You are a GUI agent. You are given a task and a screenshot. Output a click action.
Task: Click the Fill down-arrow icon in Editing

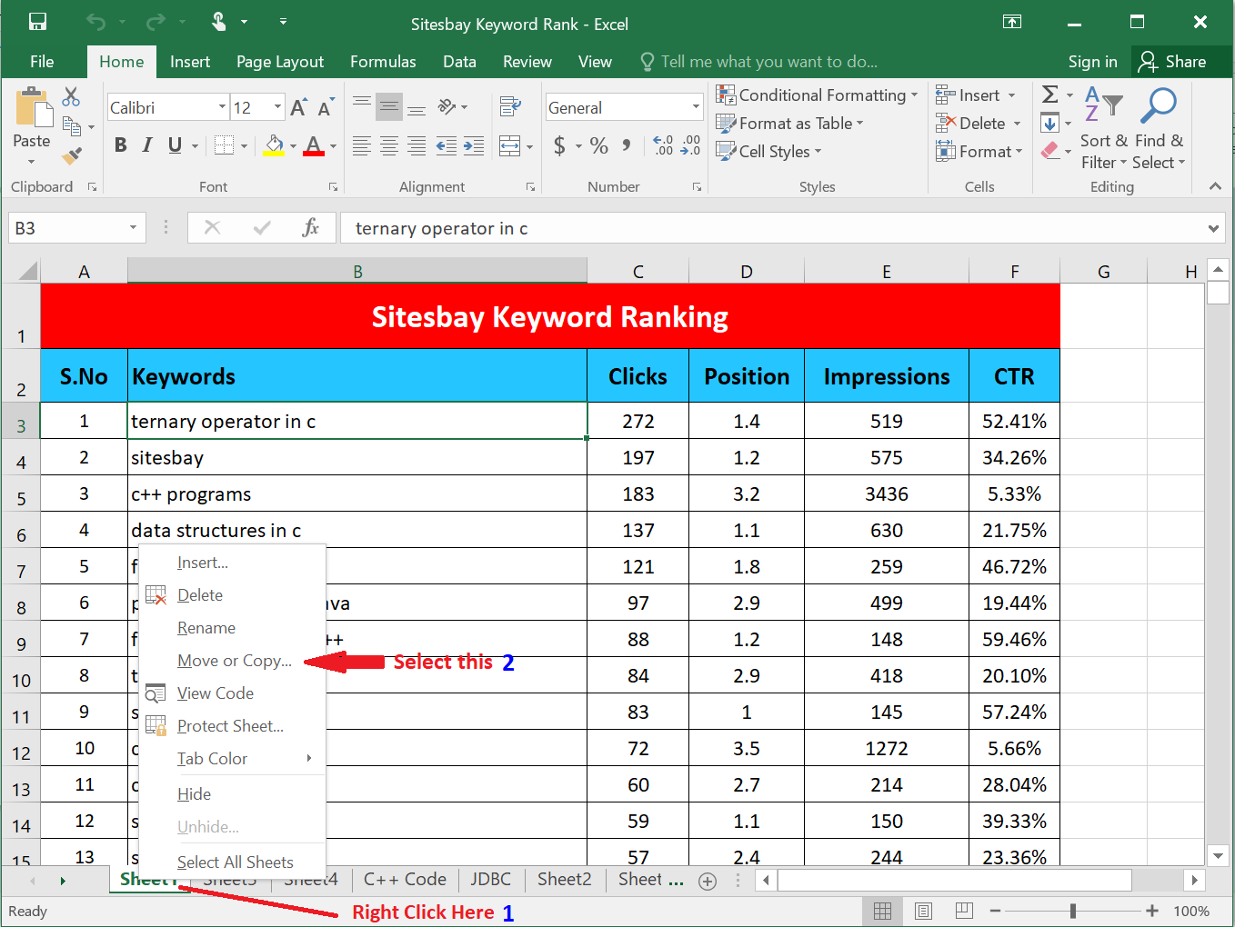coord(1049,123)
